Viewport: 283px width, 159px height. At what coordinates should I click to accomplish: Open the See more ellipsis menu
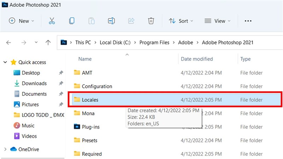click(x=248, y=21)
